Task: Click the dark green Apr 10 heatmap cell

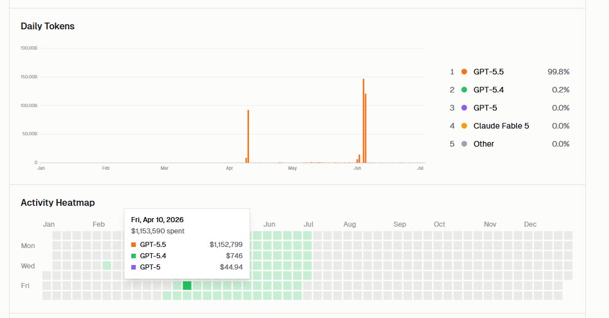Action: (x=187, y=286)
